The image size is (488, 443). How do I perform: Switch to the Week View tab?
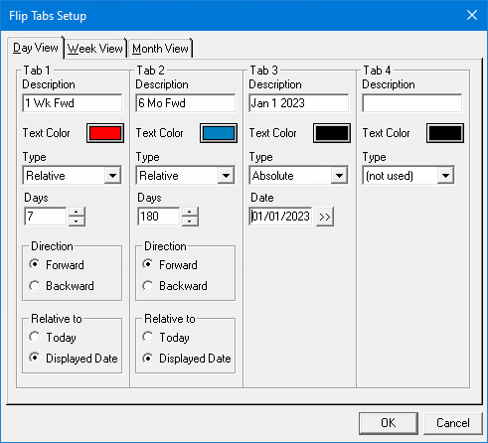(x=95, y=49)
